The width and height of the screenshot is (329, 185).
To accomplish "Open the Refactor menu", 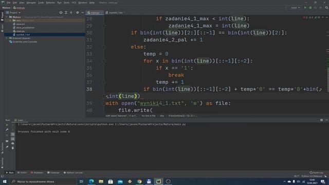I will point(50,3).
